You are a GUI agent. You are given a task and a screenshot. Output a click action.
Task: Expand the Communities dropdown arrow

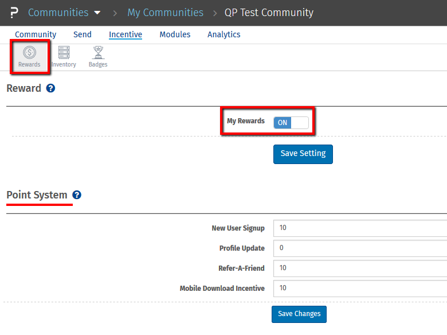point(97,13)
